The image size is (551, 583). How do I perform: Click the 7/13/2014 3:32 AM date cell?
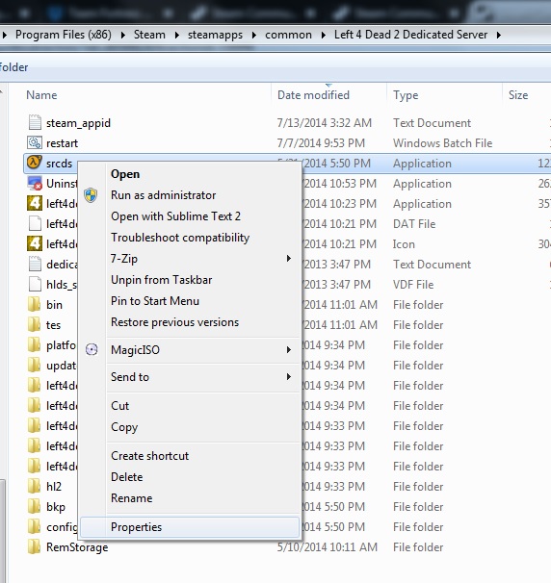click(x=325, y=123)
